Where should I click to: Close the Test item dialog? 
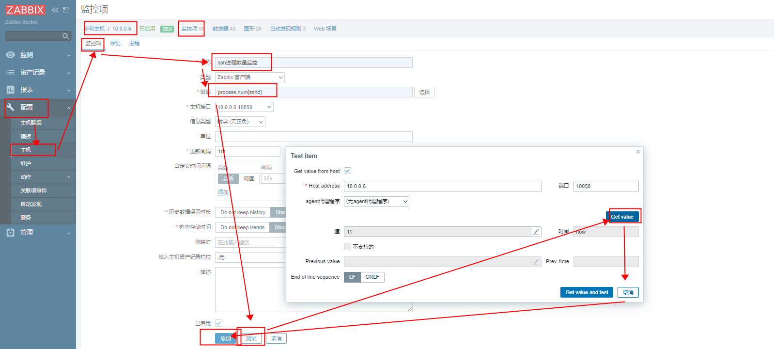tap(638, 152)
